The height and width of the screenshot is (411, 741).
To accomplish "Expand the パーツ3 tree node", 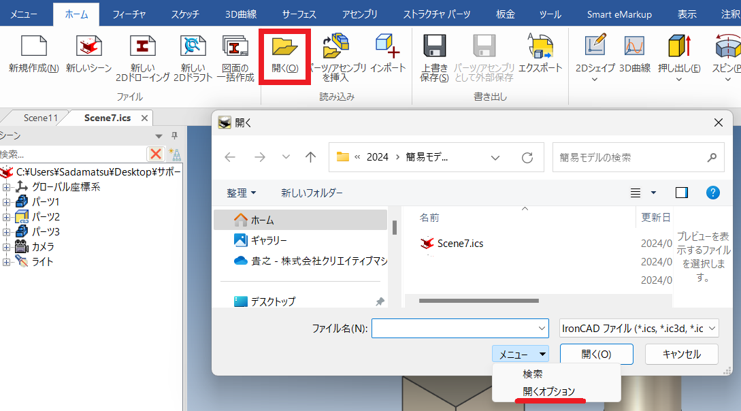I will (7, 232).
